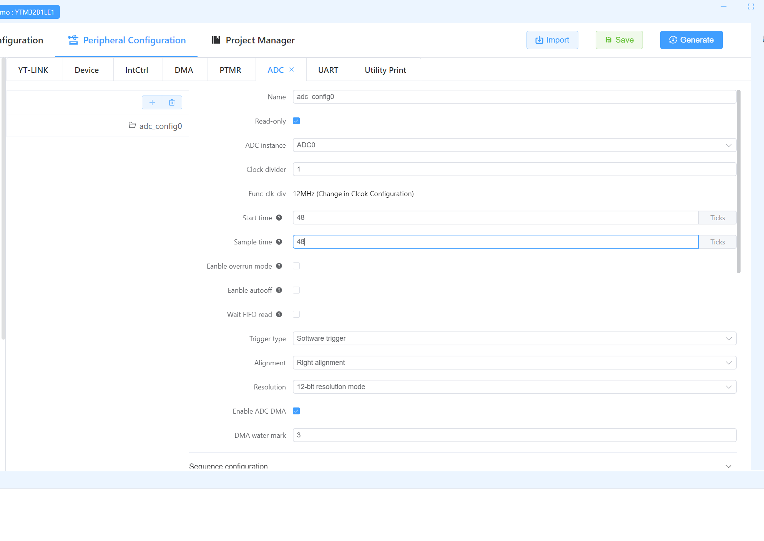Click the Generate button

tap(691, 40)
